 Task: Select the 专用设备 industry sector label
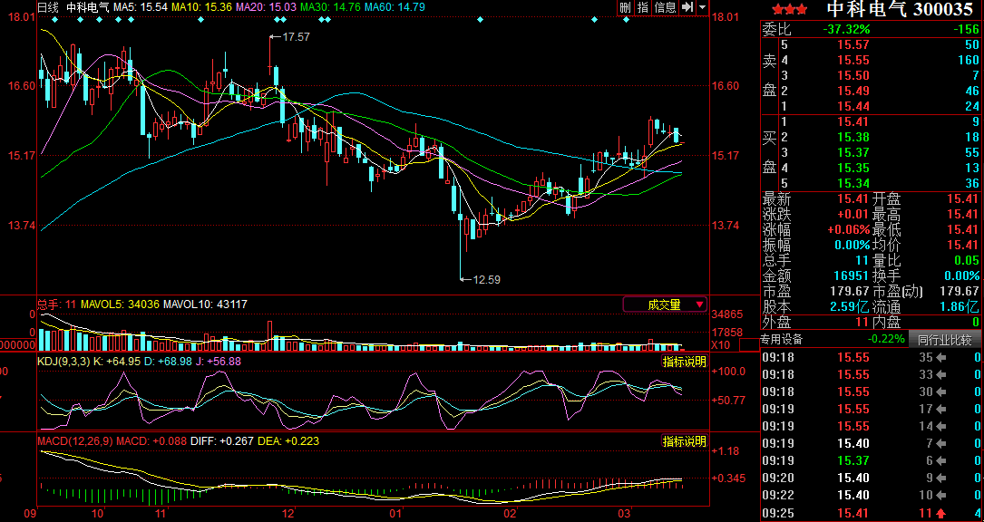781,340
